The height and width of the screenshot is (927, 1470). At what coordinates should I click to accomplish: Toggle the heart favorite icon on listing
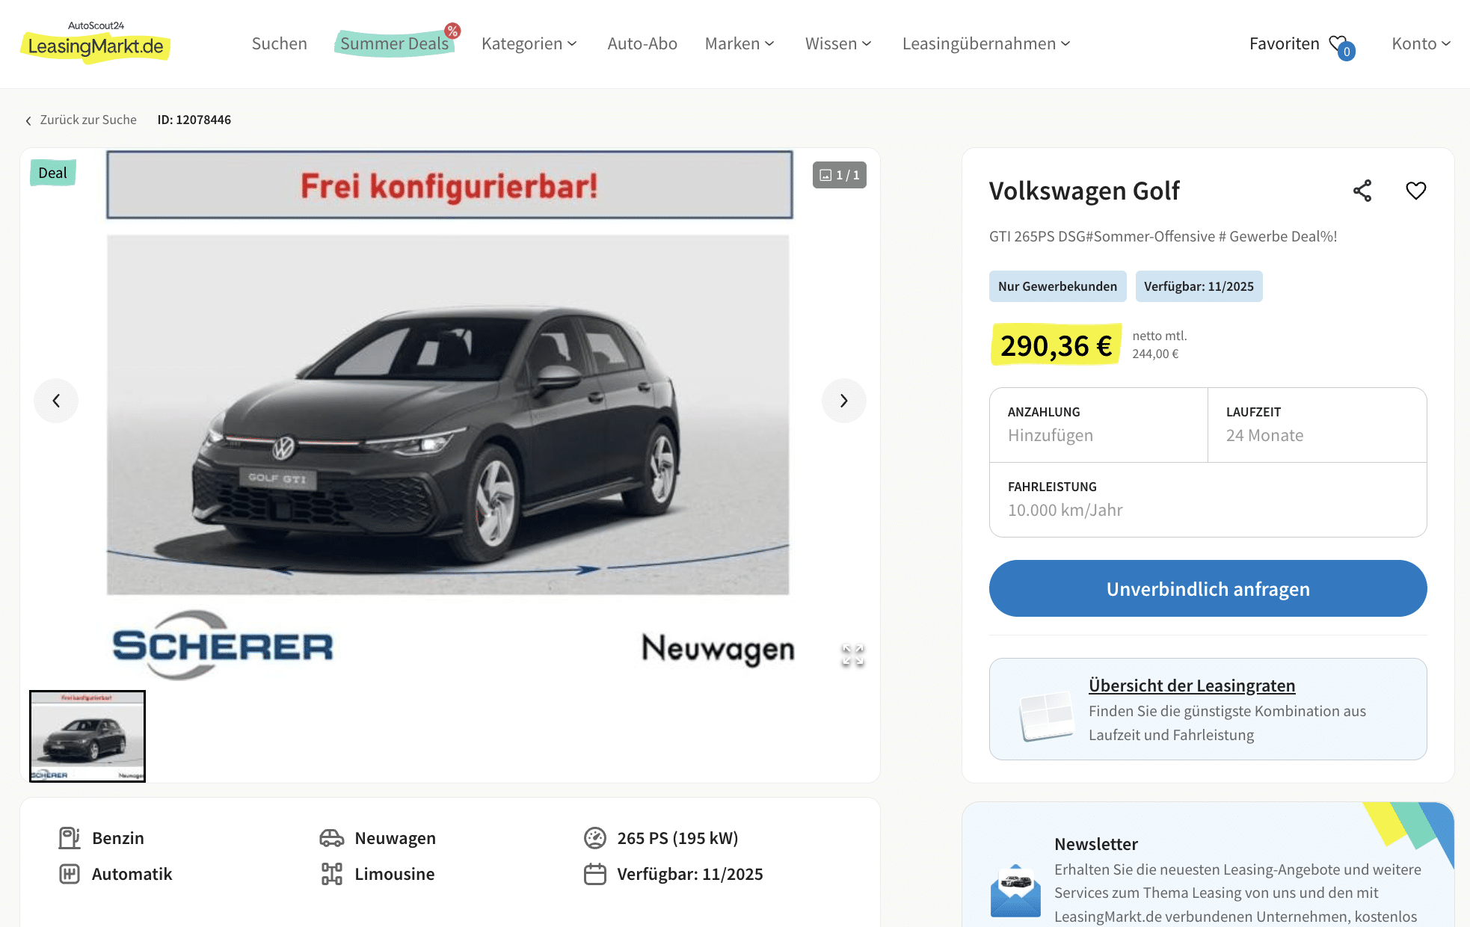(1415, 191)
